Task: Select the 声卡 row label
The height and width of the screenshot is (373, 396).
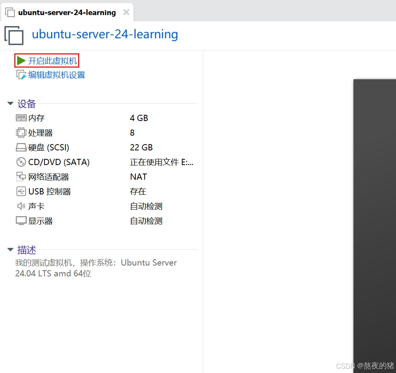Action: tap(36, 206)
